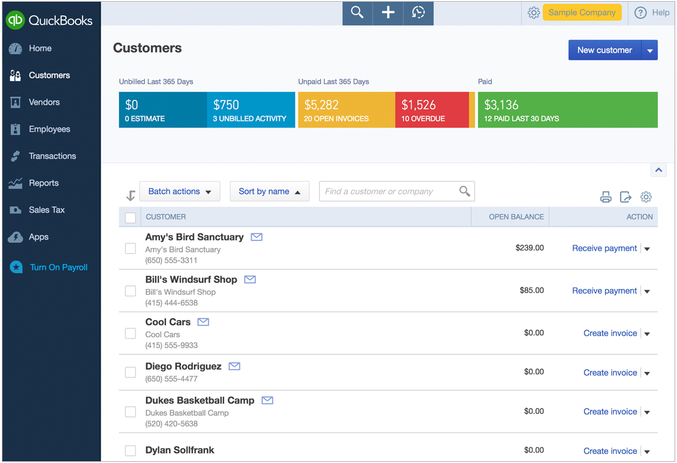Screen dimensions: 677x463
Task: Open action dropdown arrow for Amy's Bird Sanctuary
Action: (647, 249)
